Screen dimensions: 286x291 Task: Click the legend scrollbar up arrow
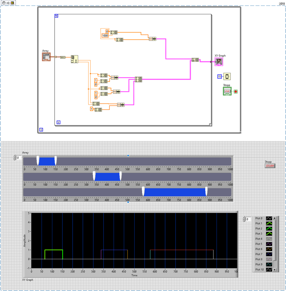tap(274, 218)
